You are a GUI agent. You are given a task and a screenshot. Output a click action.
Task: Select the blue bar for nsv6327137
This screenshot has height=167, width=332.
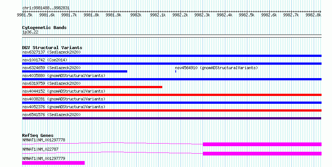pyautogui.click(x=172, y=56)
